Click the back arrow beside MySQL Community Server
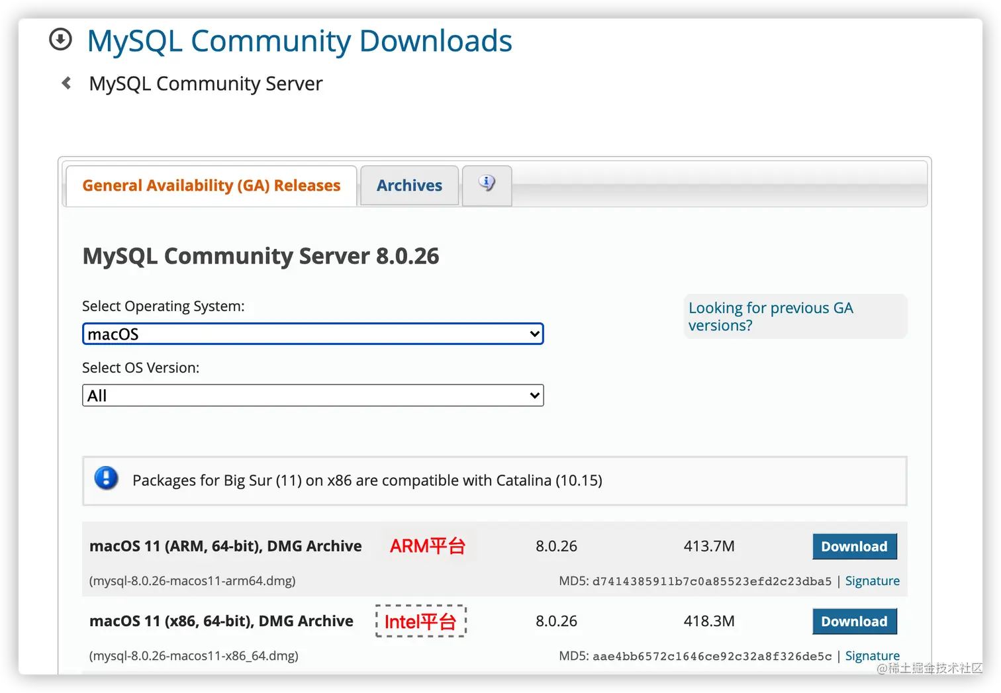This screenshot has height=693, width=1001. pyautogui.click(x=66, y=83)
